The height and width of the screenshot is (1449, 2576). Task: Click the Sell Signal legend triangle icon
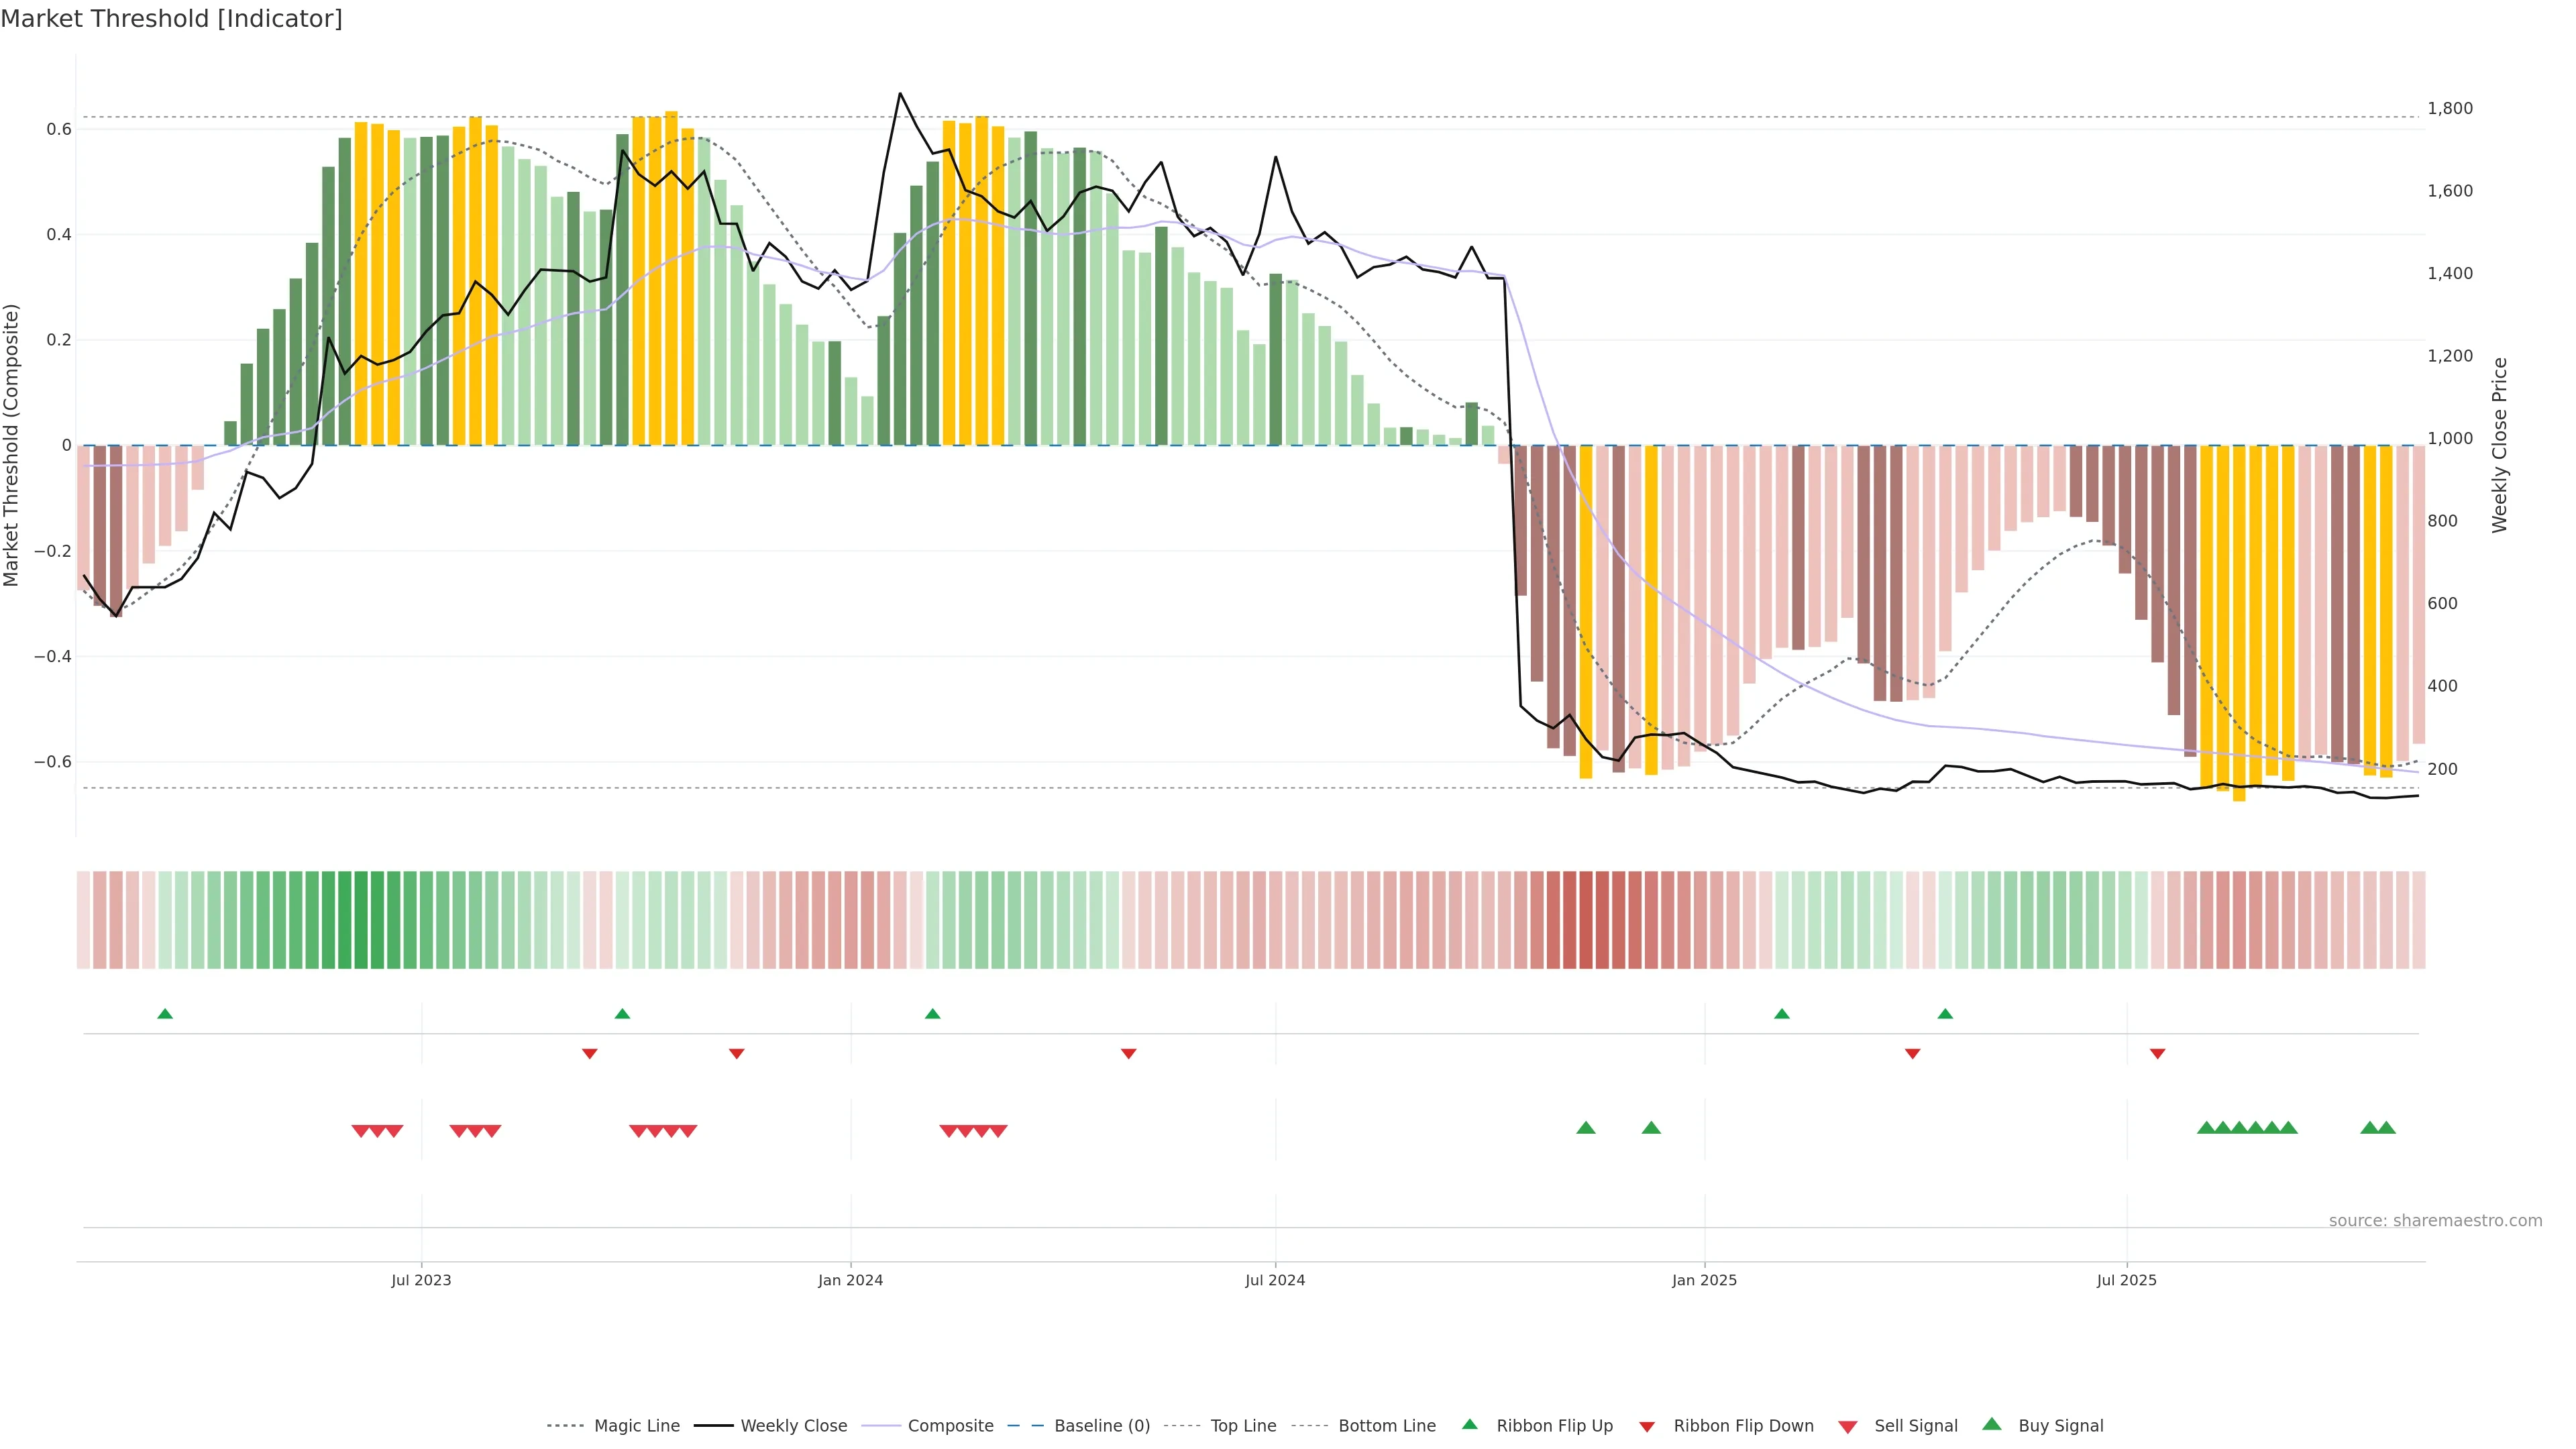(1847, 1427)
